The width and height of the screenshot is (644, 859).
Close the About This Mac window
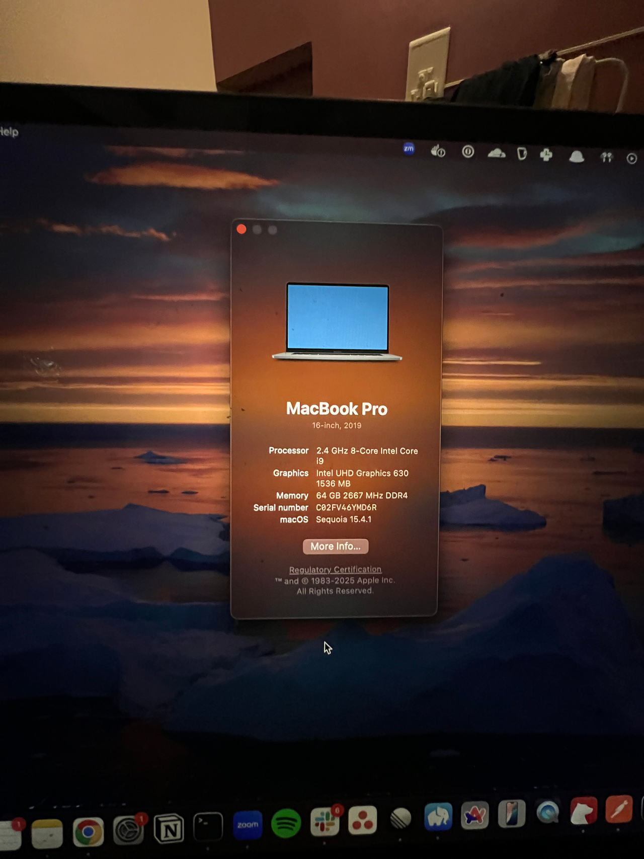coord(242,229)
